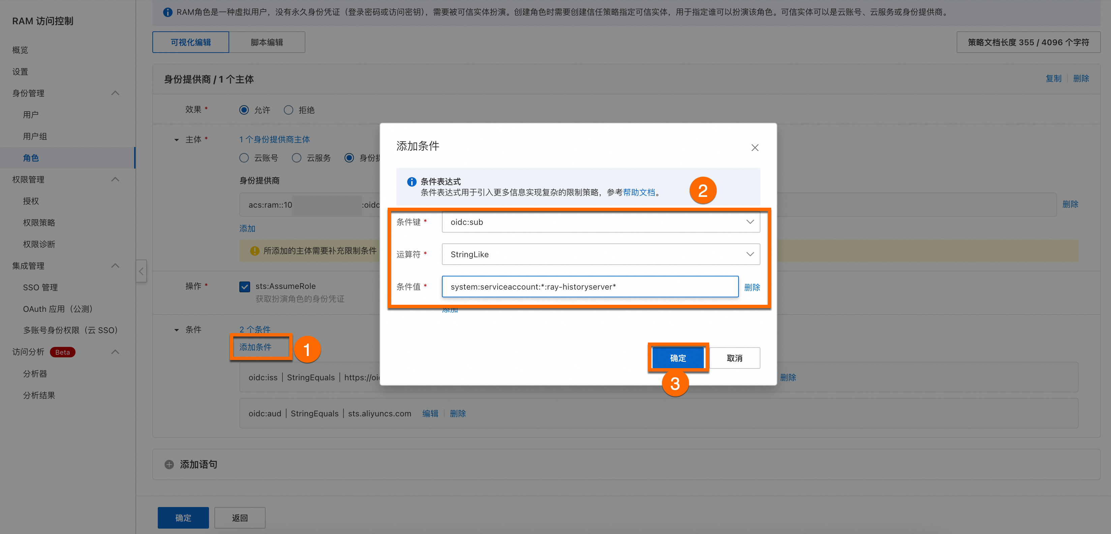This screenshot has height=534, width=1111.
Task: Close the 添加条件 dialog with X
Action: click(x=754, y=148)
